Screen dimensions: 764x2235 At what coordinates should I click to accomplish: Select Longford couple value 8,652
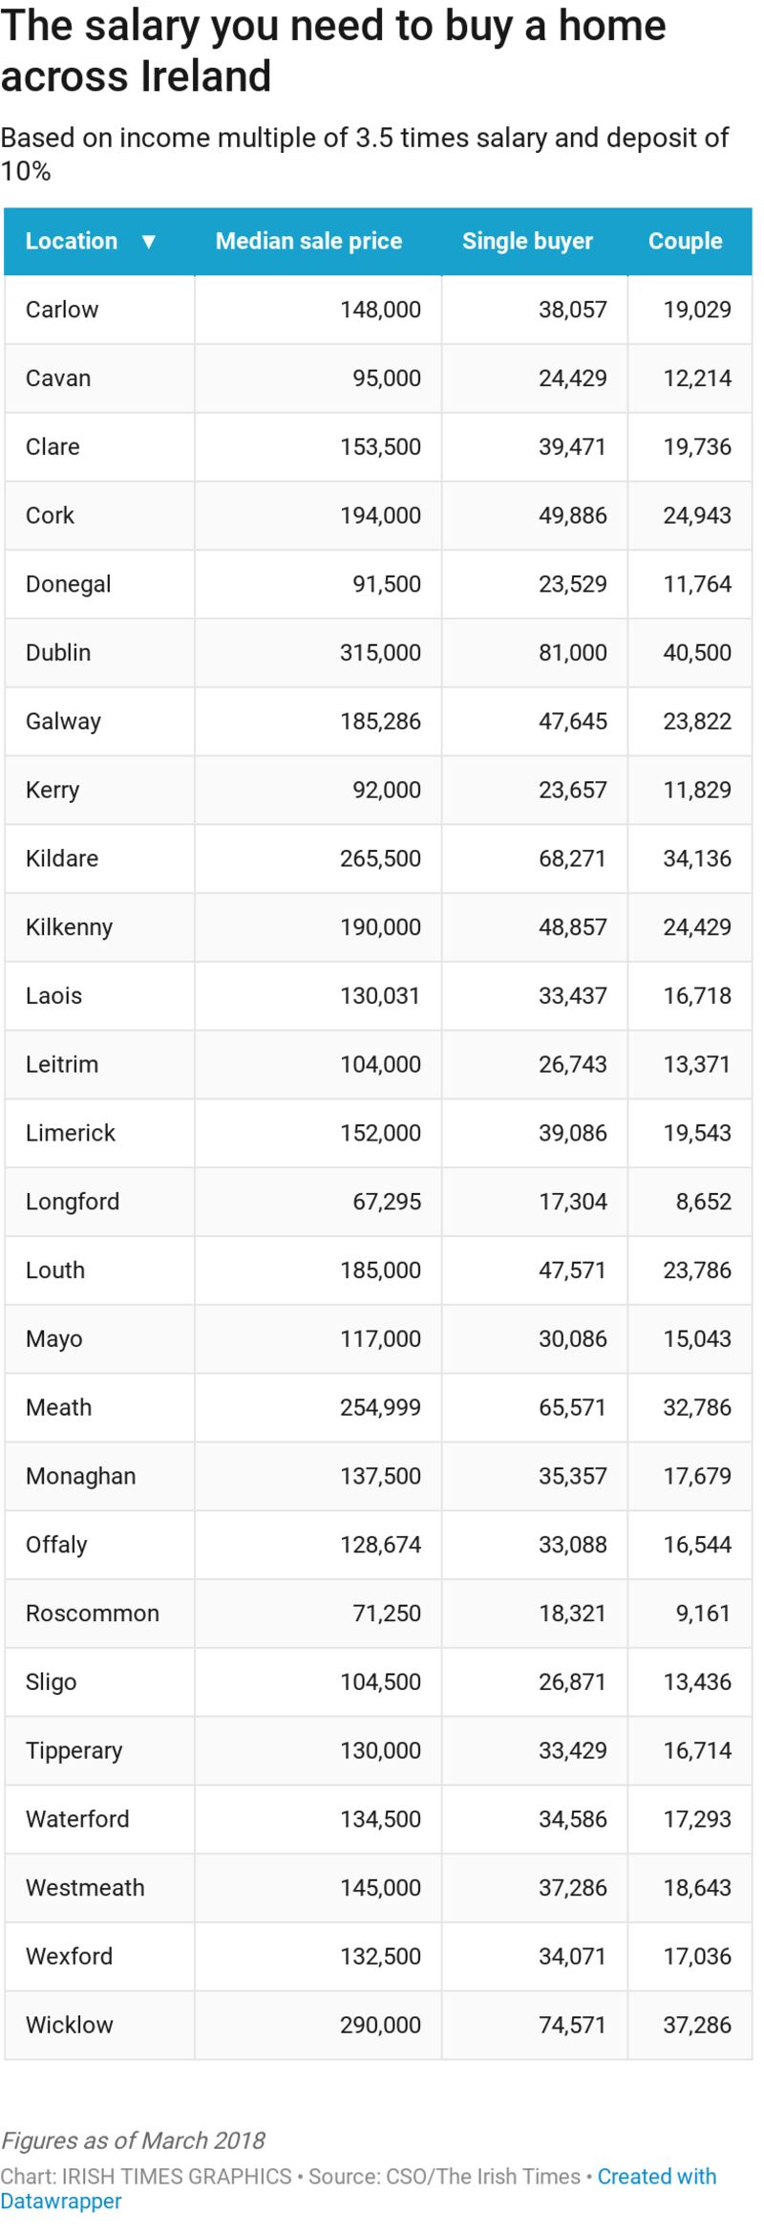point(703,1202)
